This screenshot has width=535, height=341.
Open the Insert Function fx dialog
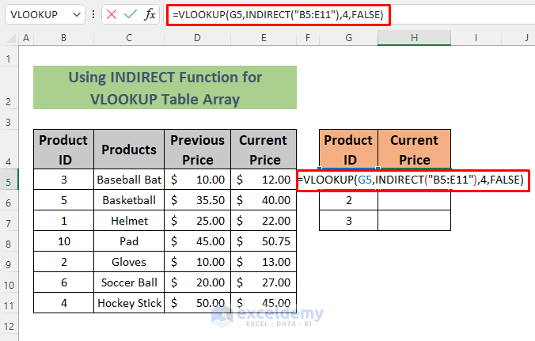coord(150,15)
